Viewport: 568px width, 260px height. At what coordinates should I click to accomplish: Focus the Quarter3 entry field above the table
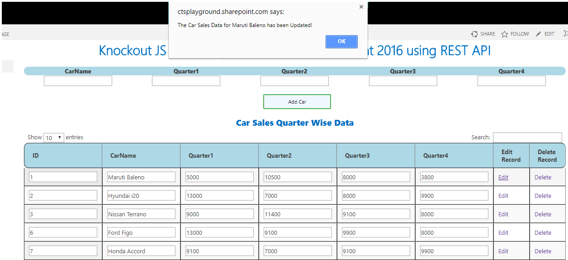(403, 81)
